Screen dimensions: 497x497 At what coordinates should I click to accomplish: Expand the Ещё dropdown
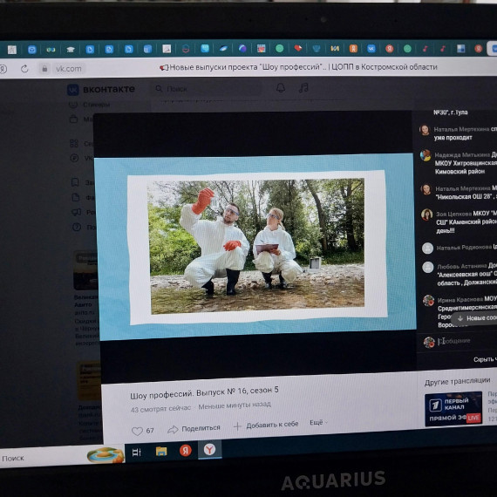(x=318, y=422)
